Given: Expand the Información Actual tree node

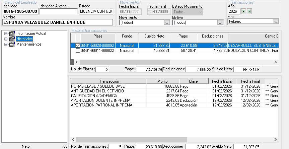Looking at the screenshot, I should [6, 34].
